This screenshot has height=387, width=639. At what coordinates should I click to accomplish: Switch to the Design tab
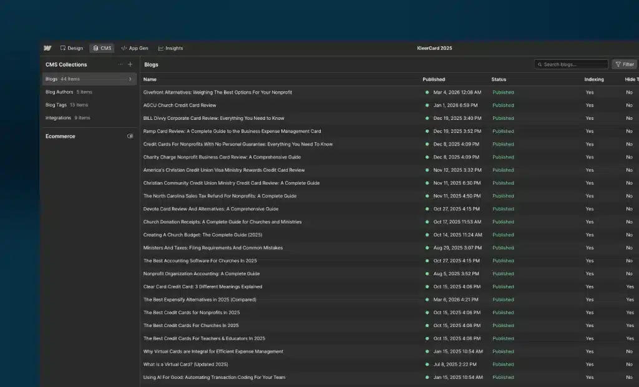click(71, 48)
